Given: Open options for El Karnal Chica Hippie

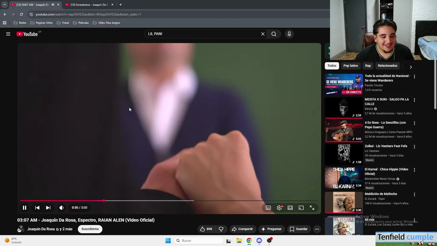Looking at the screenshot, I should coord(414,170).
